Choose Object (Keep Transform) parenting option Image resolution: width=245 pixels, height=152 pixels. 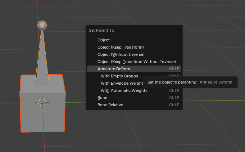[x=121, y=47]
